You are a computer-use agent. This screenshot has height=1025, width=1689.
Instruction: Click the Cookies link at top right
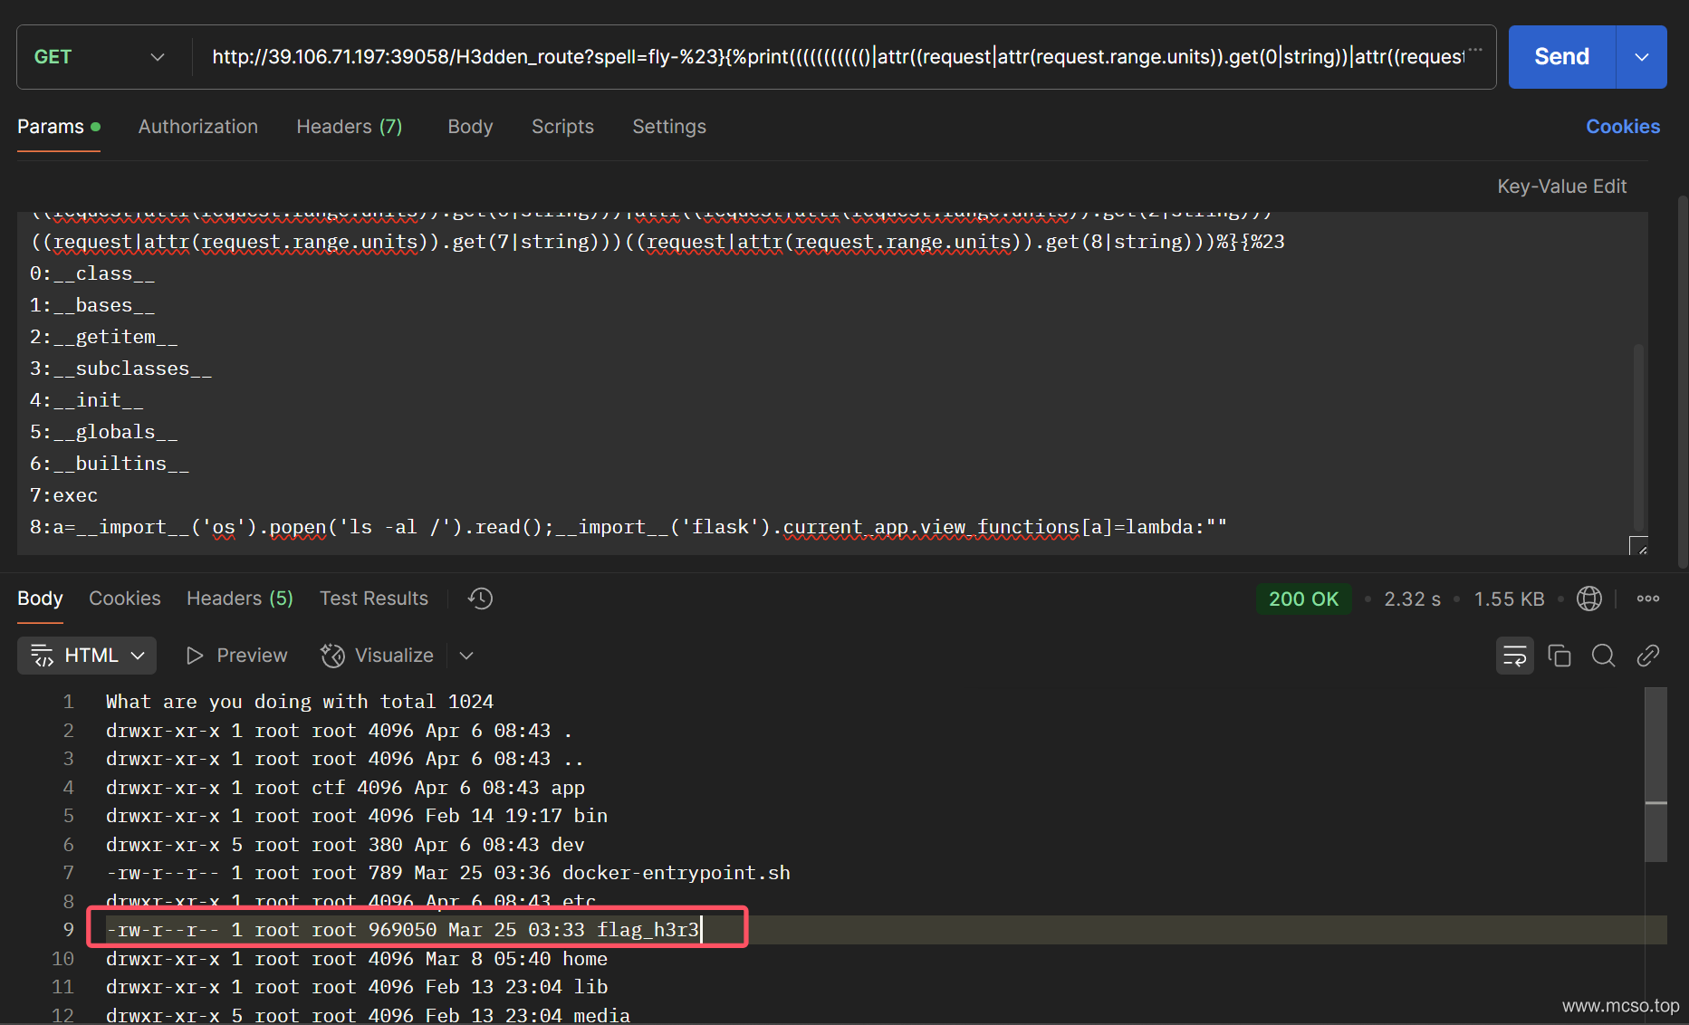(x=1623, y=127)
